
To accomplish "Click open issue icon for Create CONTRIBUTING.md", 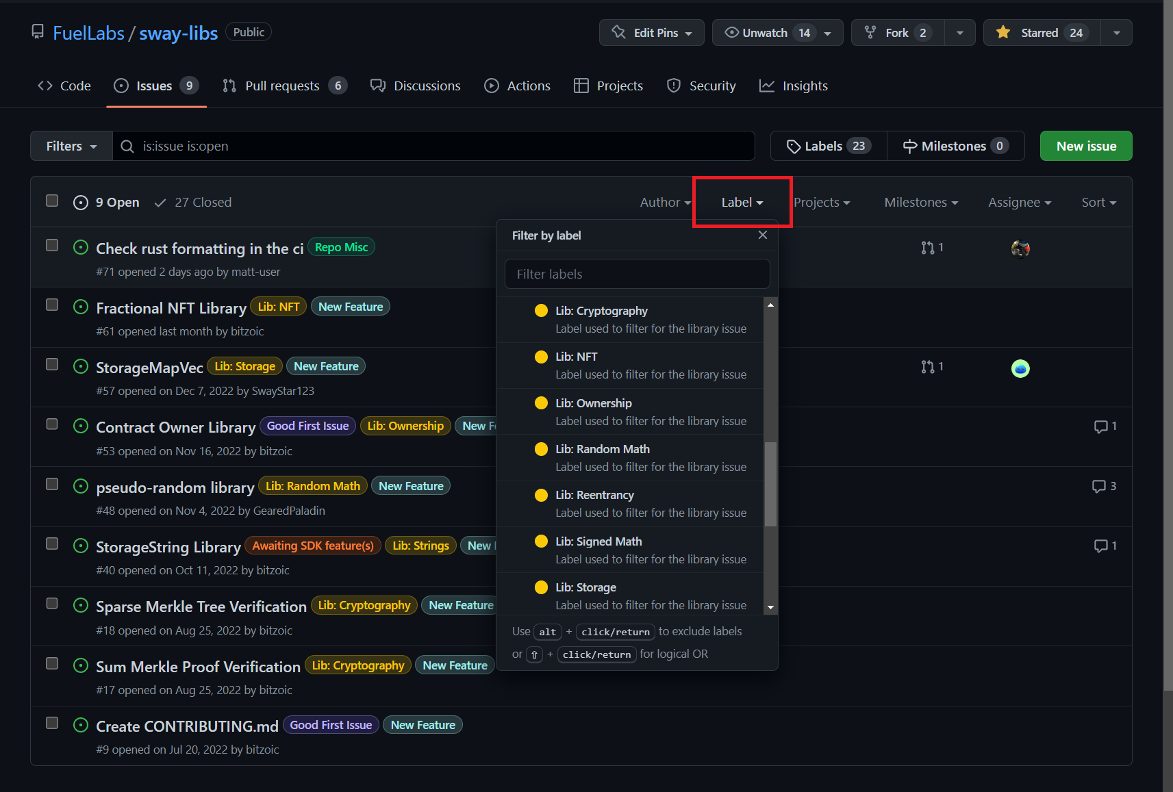I will point(81,725).
